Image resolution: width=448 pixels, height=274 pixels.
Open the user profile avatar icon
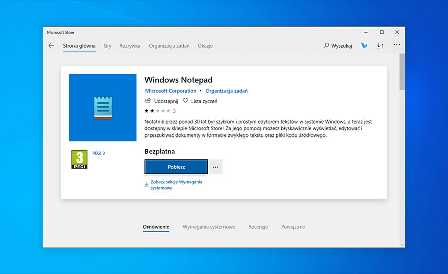point(364,46)
